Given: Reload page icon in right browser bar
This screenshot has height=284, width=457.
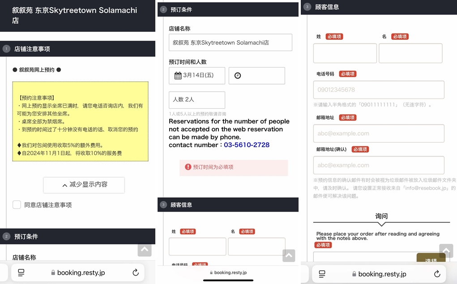Looking at the screenshot, I should coord(437,274).
